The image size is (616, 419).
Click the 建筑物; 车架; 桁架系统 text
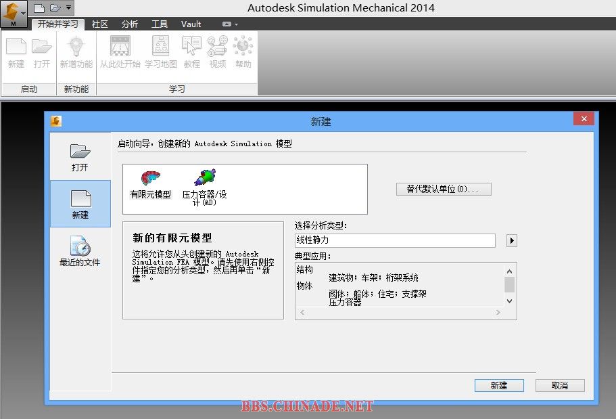[x=373, y=278]
